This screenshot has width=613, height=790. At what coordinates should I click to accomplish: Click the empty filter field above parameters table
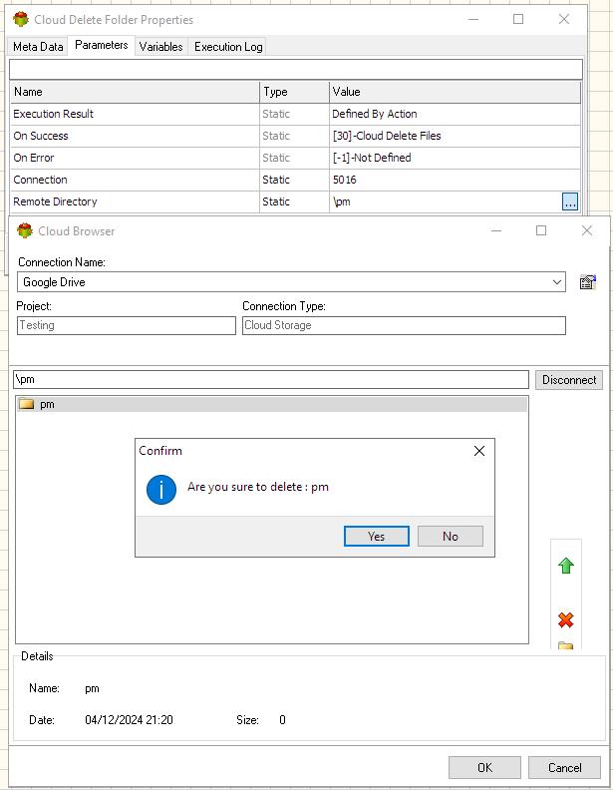296,69
